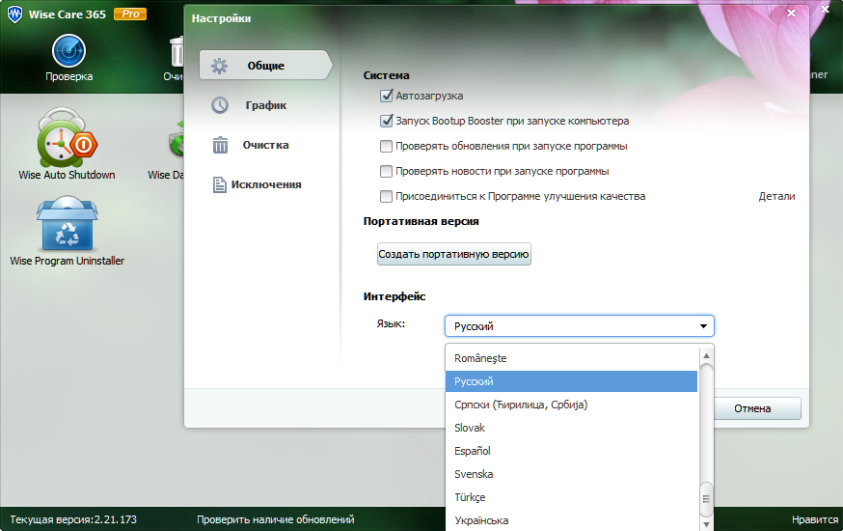Uncheck Запуск Bootup Booster checkbox
843x531 pixels.
(x=386, y=121)
